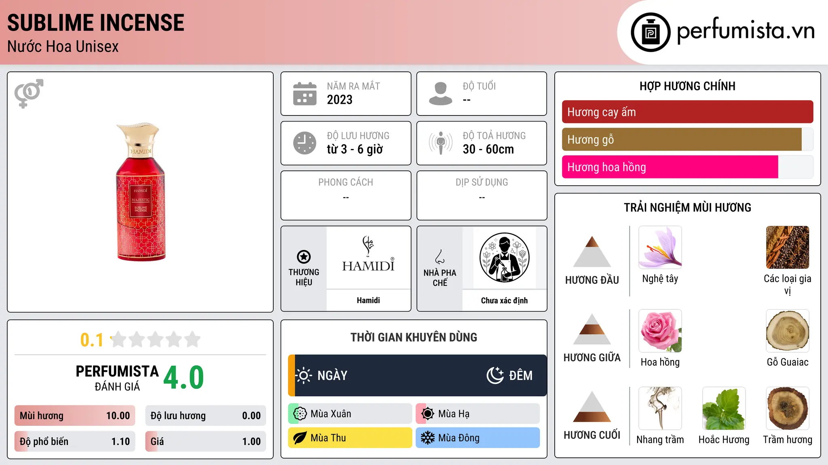Viewport: 828px width, 465px height.
Task: Click the Dịp sử dụng card
Action: pos(482,195)
